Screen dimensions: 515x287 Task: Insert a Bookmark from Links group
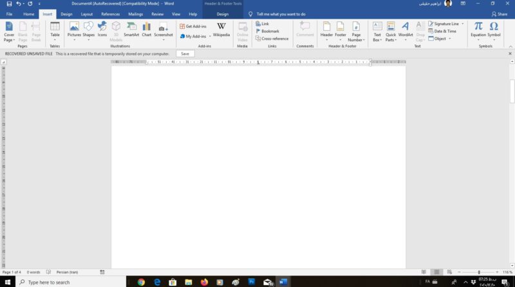pos(270,31)
